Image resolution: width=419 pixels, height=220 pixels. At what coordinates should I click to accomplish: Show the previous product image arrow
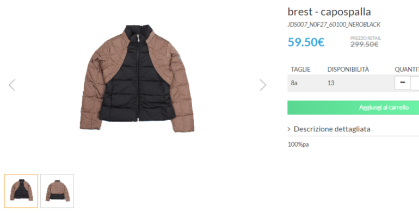(12, 85)
